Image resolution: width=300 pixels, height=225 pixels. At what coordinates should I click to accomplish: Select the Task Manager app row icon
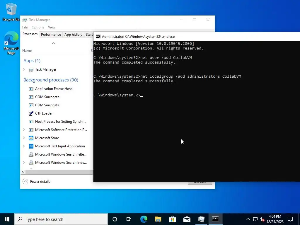pyautogui.click(x=31, y=69)
